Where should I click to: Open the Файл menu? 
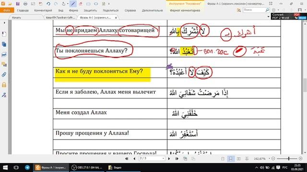7,11
